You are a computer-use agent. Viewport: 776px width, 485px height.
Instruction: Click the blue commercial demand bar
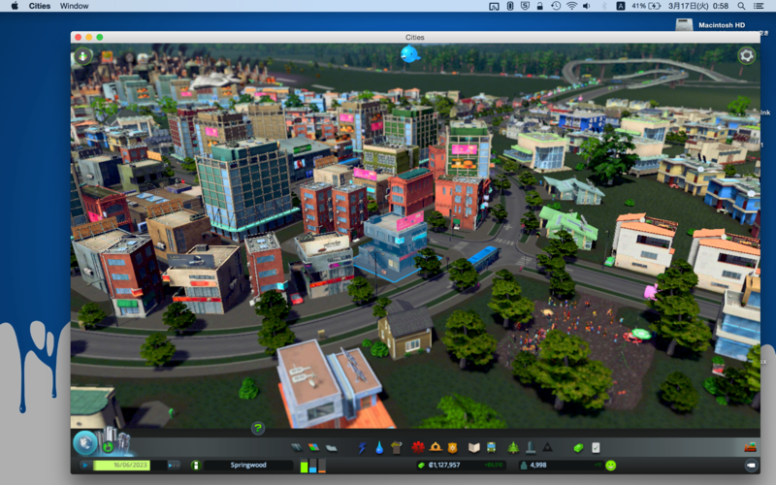(x=312, y=466)
